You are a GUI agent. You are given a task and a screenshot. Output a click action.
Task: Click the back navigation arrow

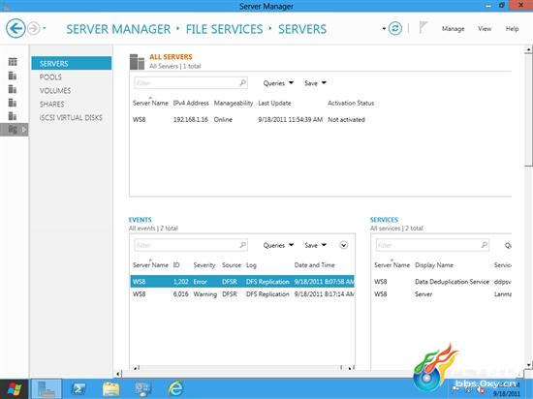click(16, 28)
